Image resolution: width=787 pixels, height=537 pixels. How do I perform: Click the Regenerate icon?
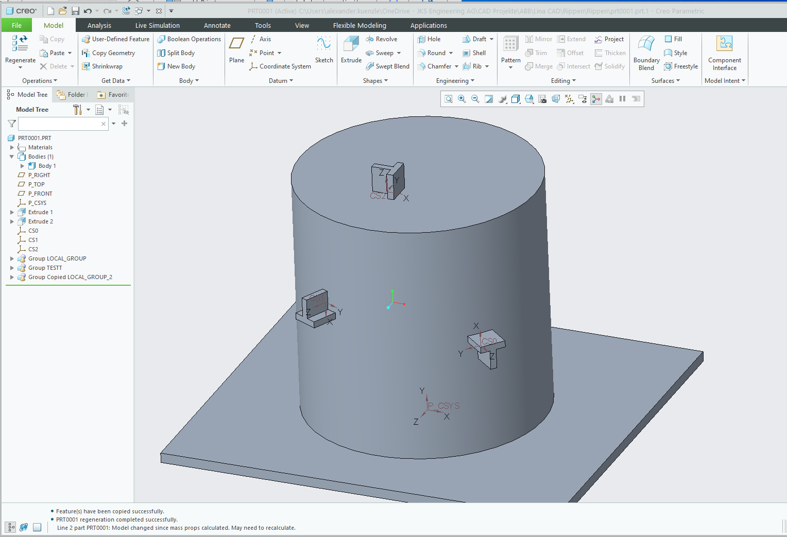tap(20, 44)
